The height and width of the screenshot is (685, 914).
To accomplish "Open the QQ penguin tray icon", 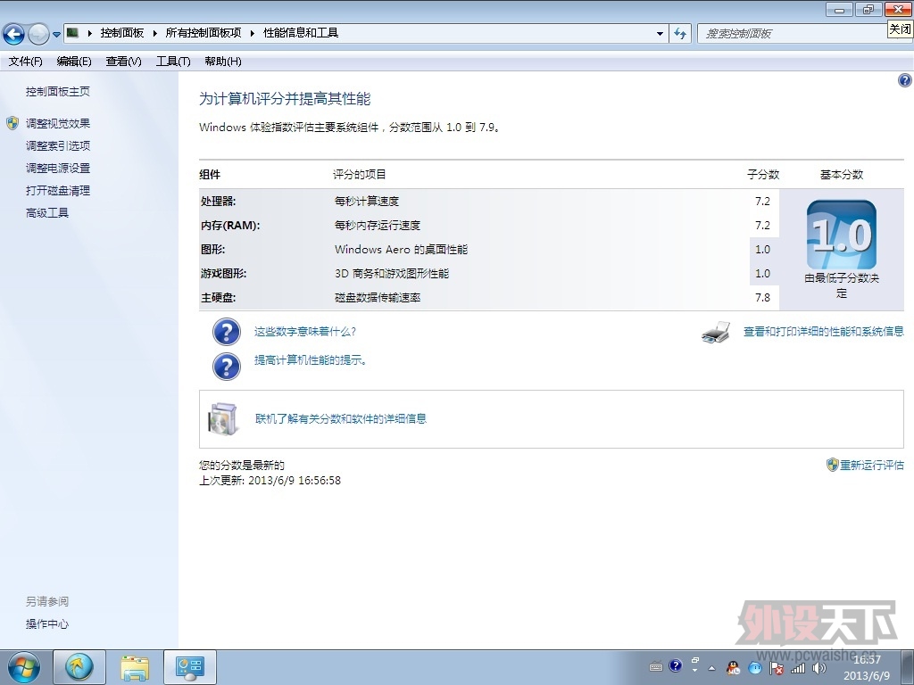I will [x=733, y=667].
